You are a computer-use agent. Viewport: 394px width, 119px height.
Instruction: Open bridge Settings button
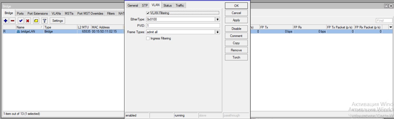pyautogui.click(x=57, y=21)
